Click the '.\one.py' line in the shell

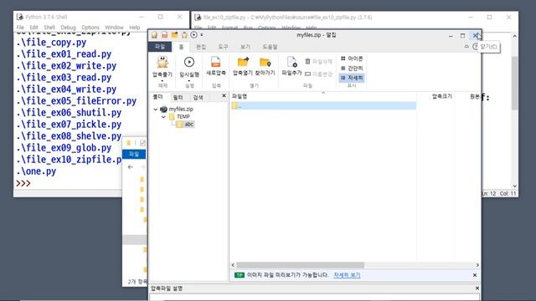36,171
